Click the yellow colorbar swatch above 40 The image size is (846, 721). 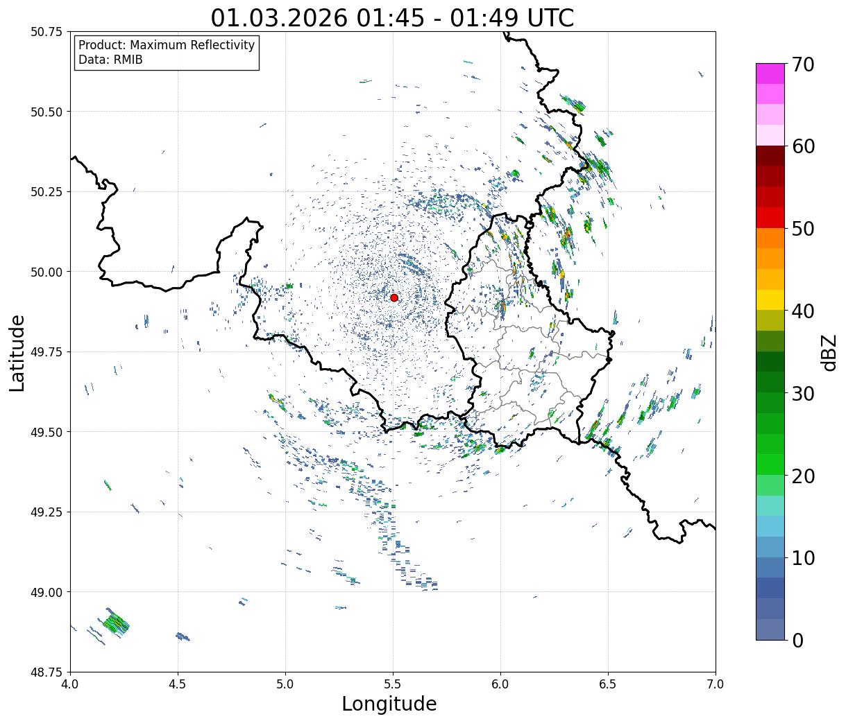coord(770,300)
